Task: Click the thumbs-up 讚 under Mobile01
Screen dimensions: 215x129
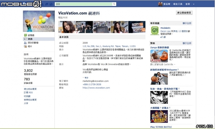Action: click(163, 37)
